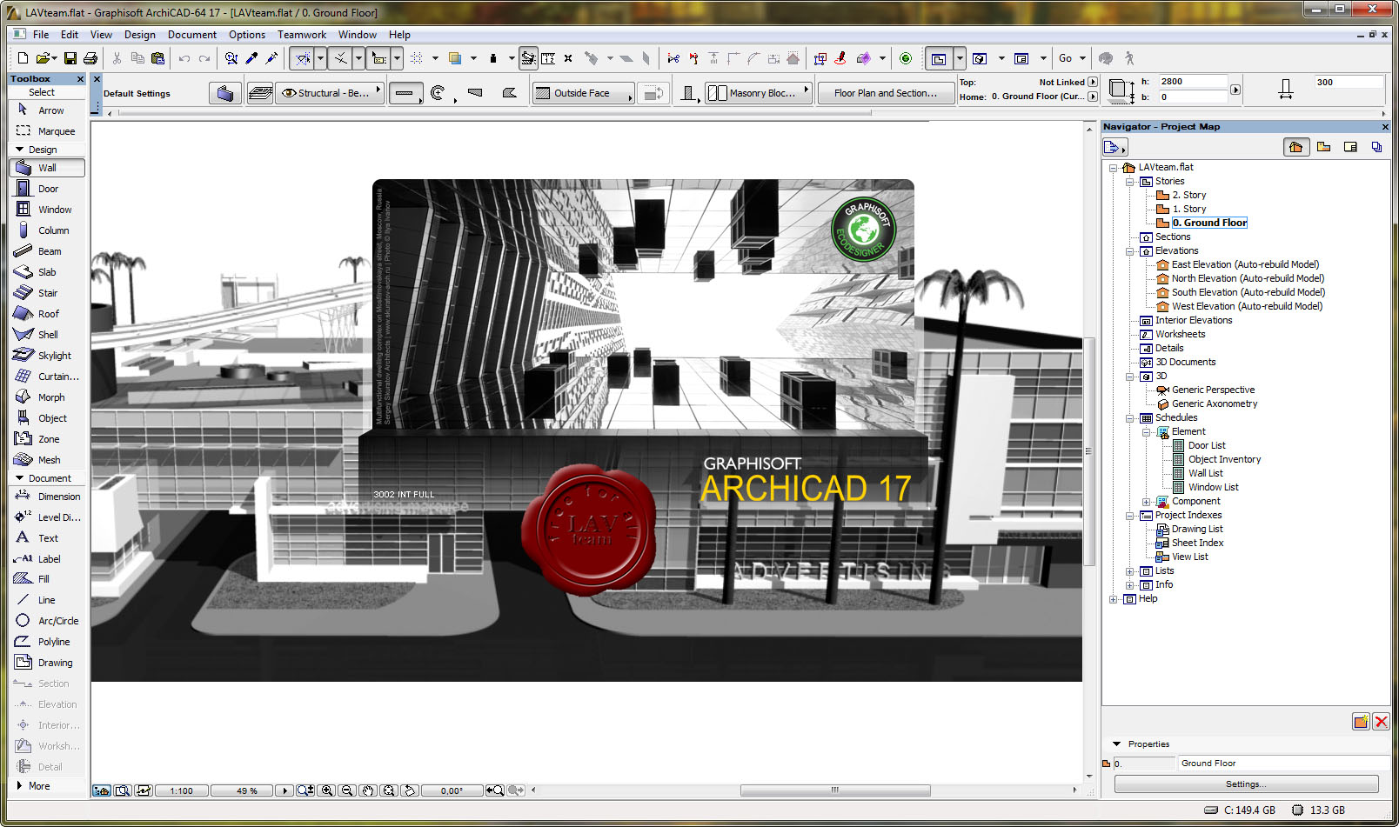1399x827 pixels.
Task: Select the Dimension tool
Action: coord(47,497)
